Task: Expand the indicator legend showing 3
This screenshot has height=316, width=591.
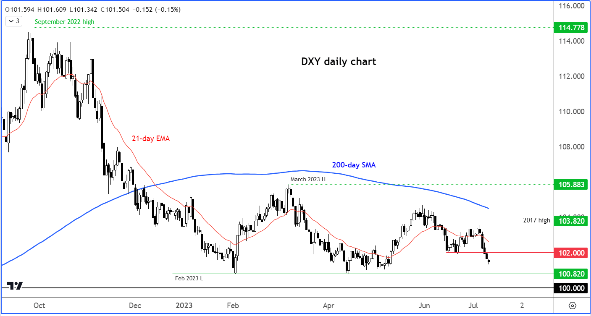Action: tap(13, 21)
